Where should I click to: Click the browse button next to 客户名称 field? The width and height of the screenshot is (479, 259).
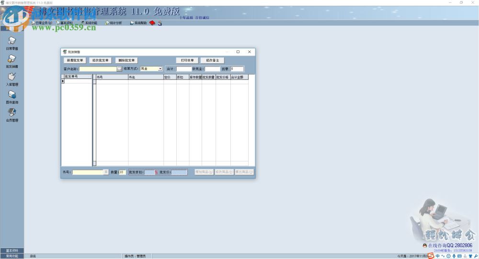tap(119, 69)
